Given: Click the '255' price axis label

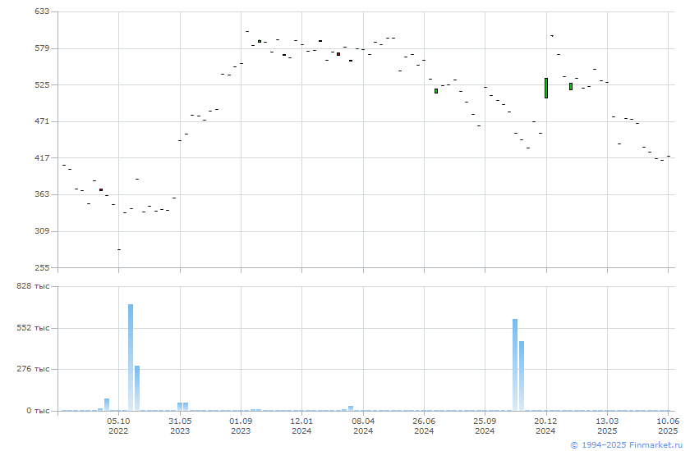Looking at the screenshot, I should point(42,267).
